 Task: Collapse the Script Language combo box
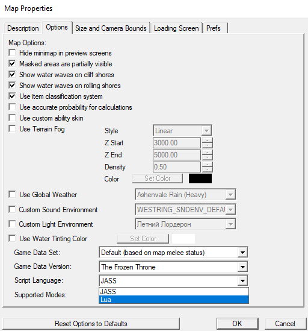point(173,281)
